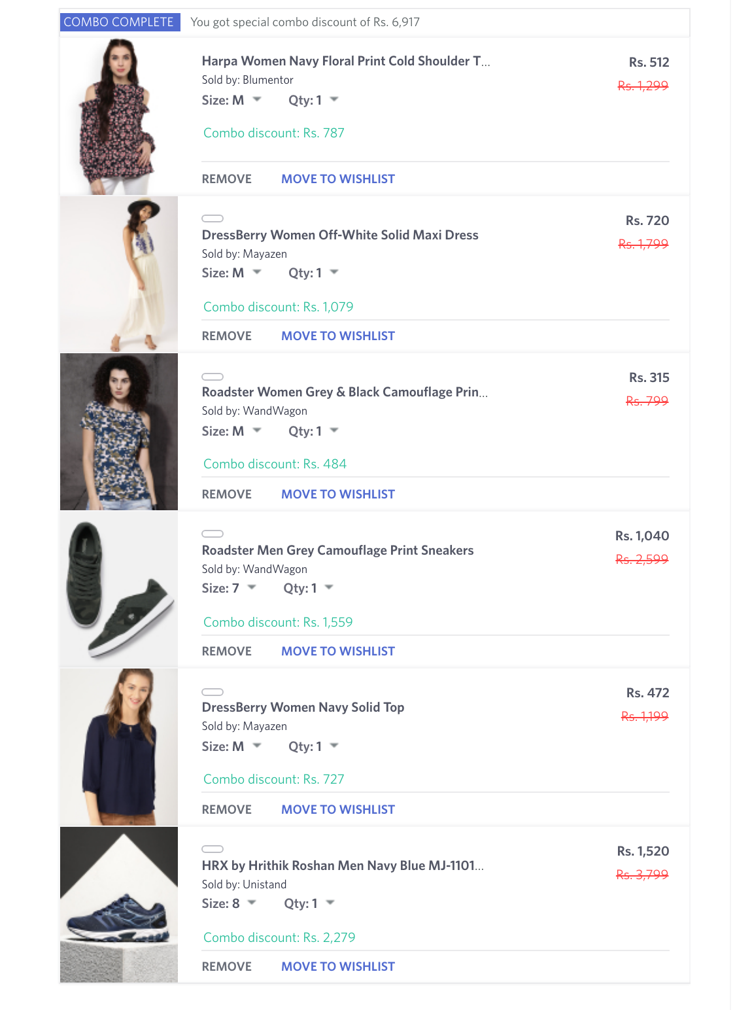
Task: Toggle selection pill above Roadster camouflage top
Action: coord(214,375)
